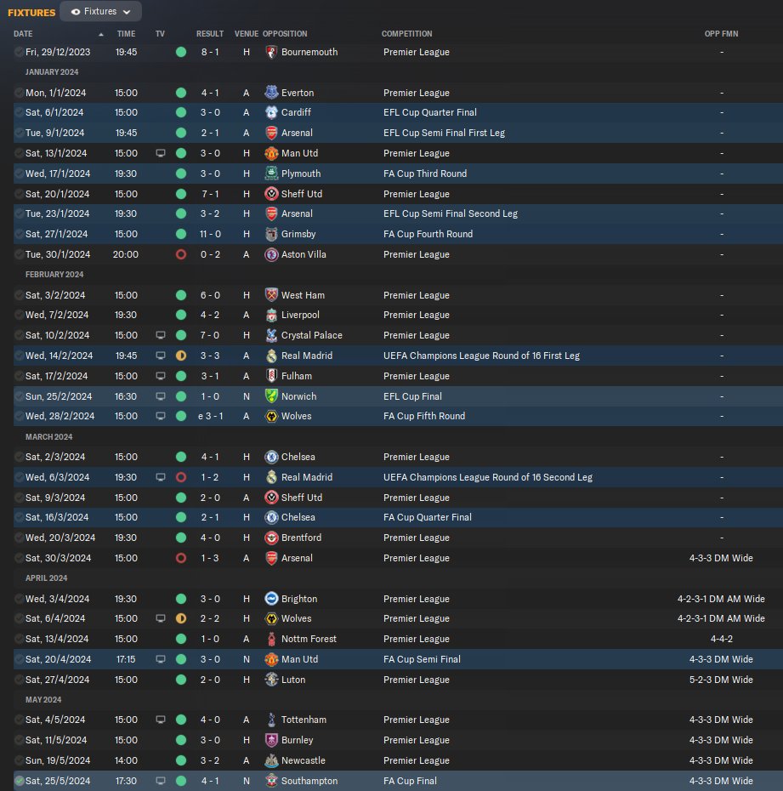Click the Cardiff club badge
783x791 pixels.
pyautogui.click(x=271, y=112)
